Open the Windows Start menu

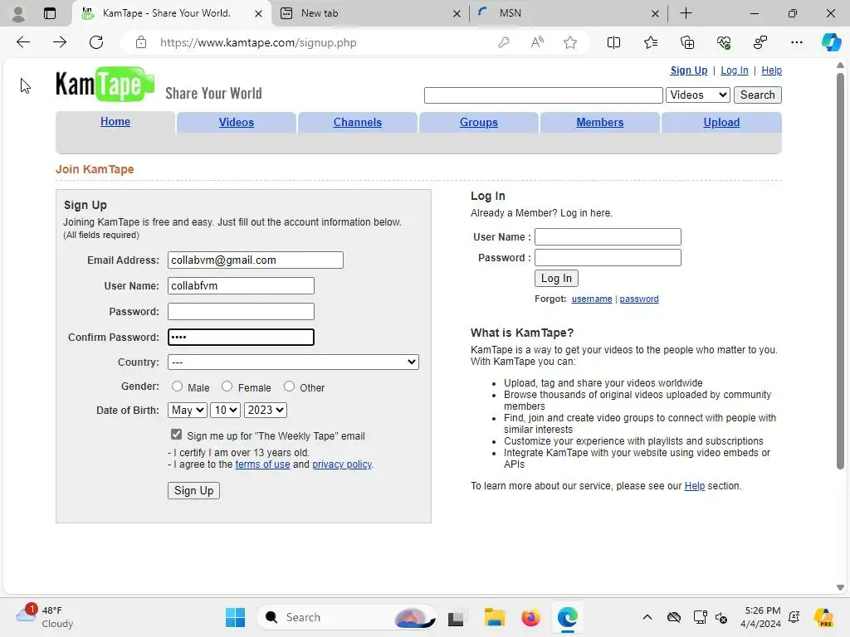(235, 617)
